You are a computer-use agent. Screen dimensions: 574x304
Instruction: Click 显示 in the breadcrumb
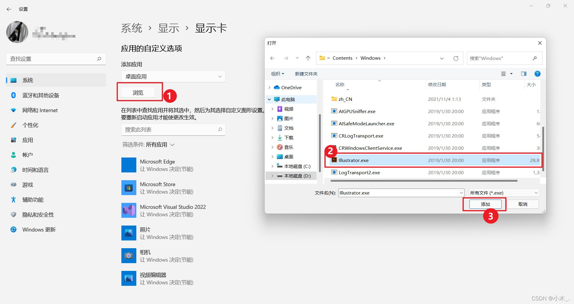169,28
